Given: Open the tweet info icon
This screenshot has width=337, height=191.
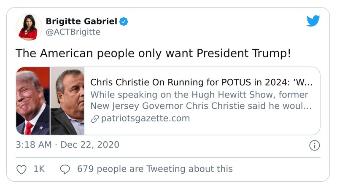Looking at the screenshot, I should pyautogui.click(x=314, y=145).
